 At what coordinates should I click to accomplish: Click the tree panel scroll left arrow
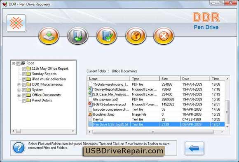point(13,131)
